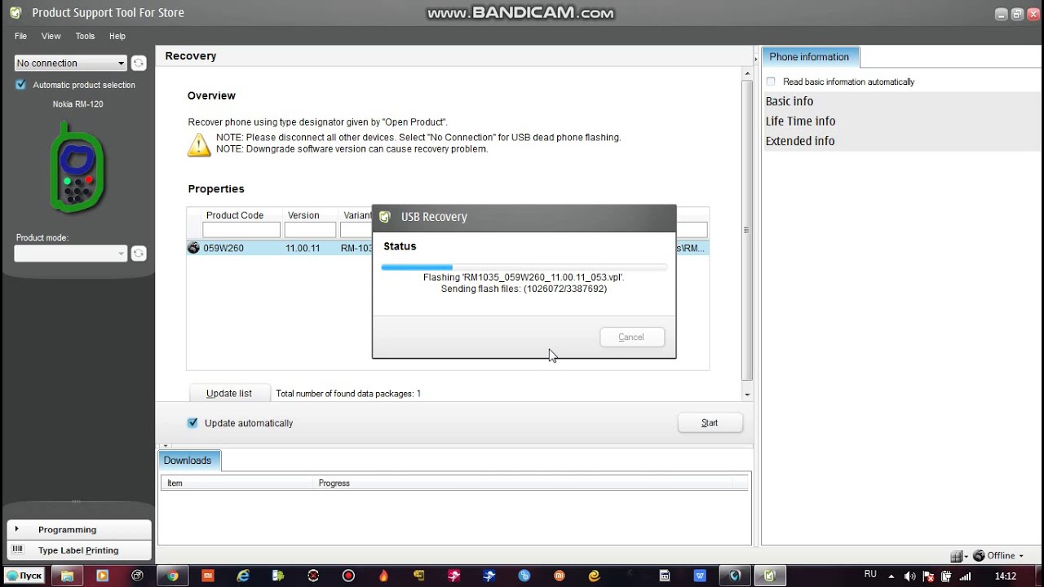
Task: Expand the Basic info section
Action: point(790,101)
